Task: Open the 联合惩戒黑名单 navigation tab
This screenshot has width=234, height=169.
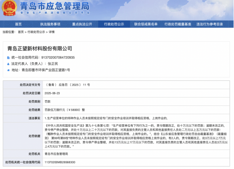Action: point(146,24)
